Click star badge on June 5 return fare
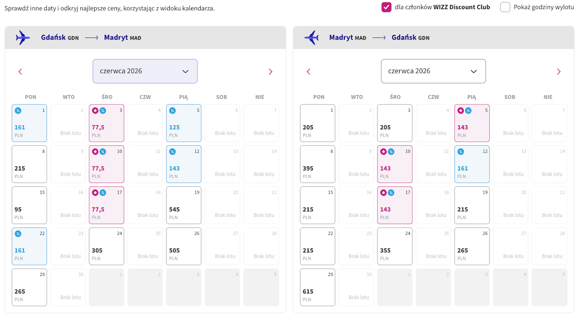582x320 pixels. tap(461, 111)
